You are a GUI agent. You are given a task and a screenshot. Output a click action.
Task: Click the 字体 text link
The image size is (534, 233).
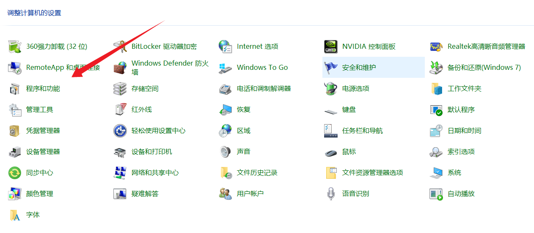coord(33,214)
